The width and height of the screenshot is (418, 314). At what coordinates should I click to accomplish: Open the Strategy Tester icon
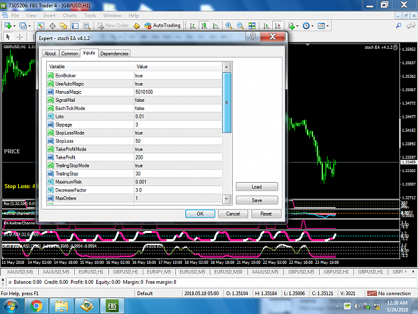coord(87,26)
